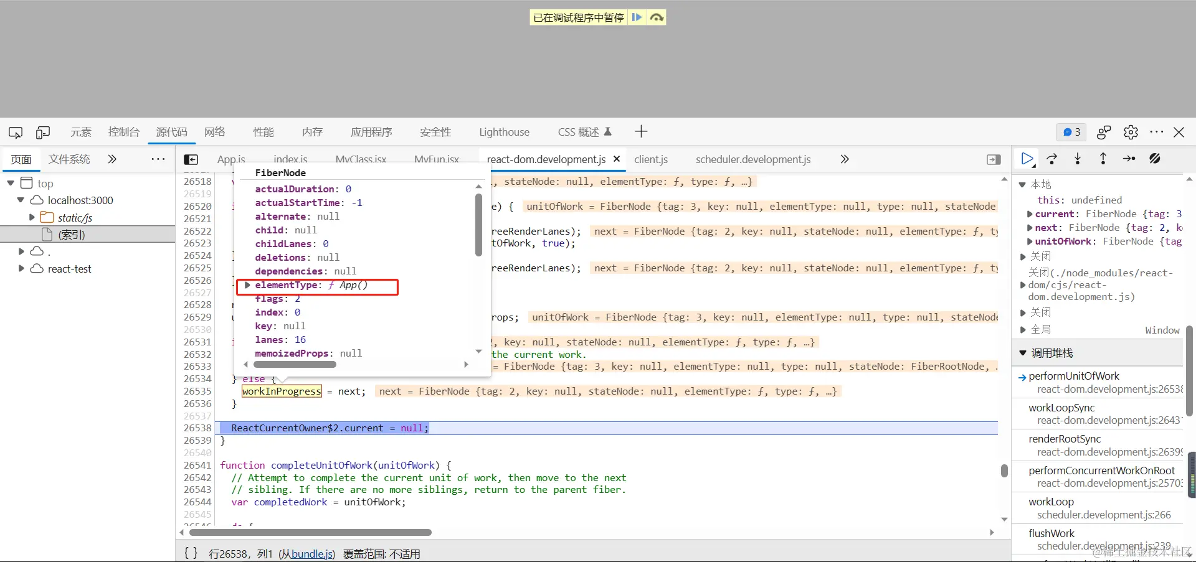Toggle device emulation mode
This screenshot has height=562, width=1196.
[x=43, y=132]
